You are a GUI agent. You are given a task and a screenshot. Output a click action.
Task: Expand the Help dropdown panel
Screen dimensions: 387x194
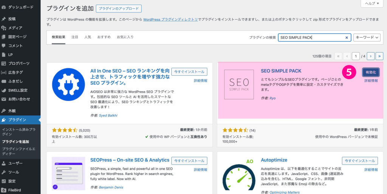point(372,3)
